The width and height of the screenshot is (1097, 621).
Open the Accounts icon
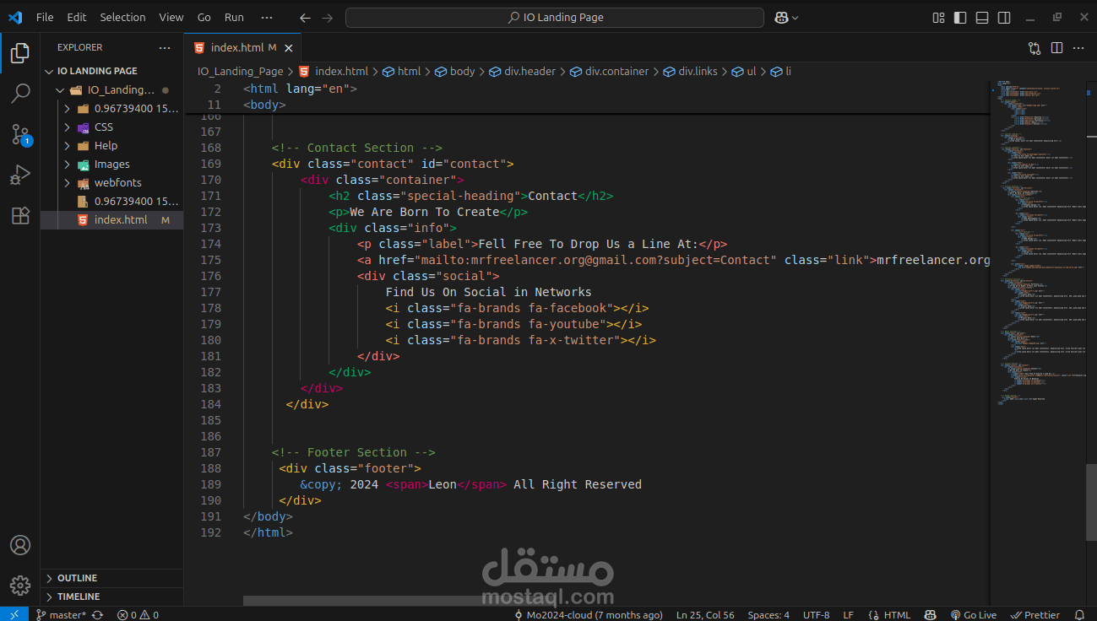click(x=20, y=545)
